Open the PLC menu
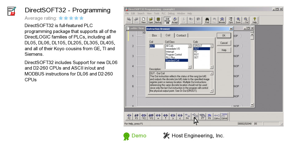Viewport: 290px width, 150px height. click(x=164, y=14)
